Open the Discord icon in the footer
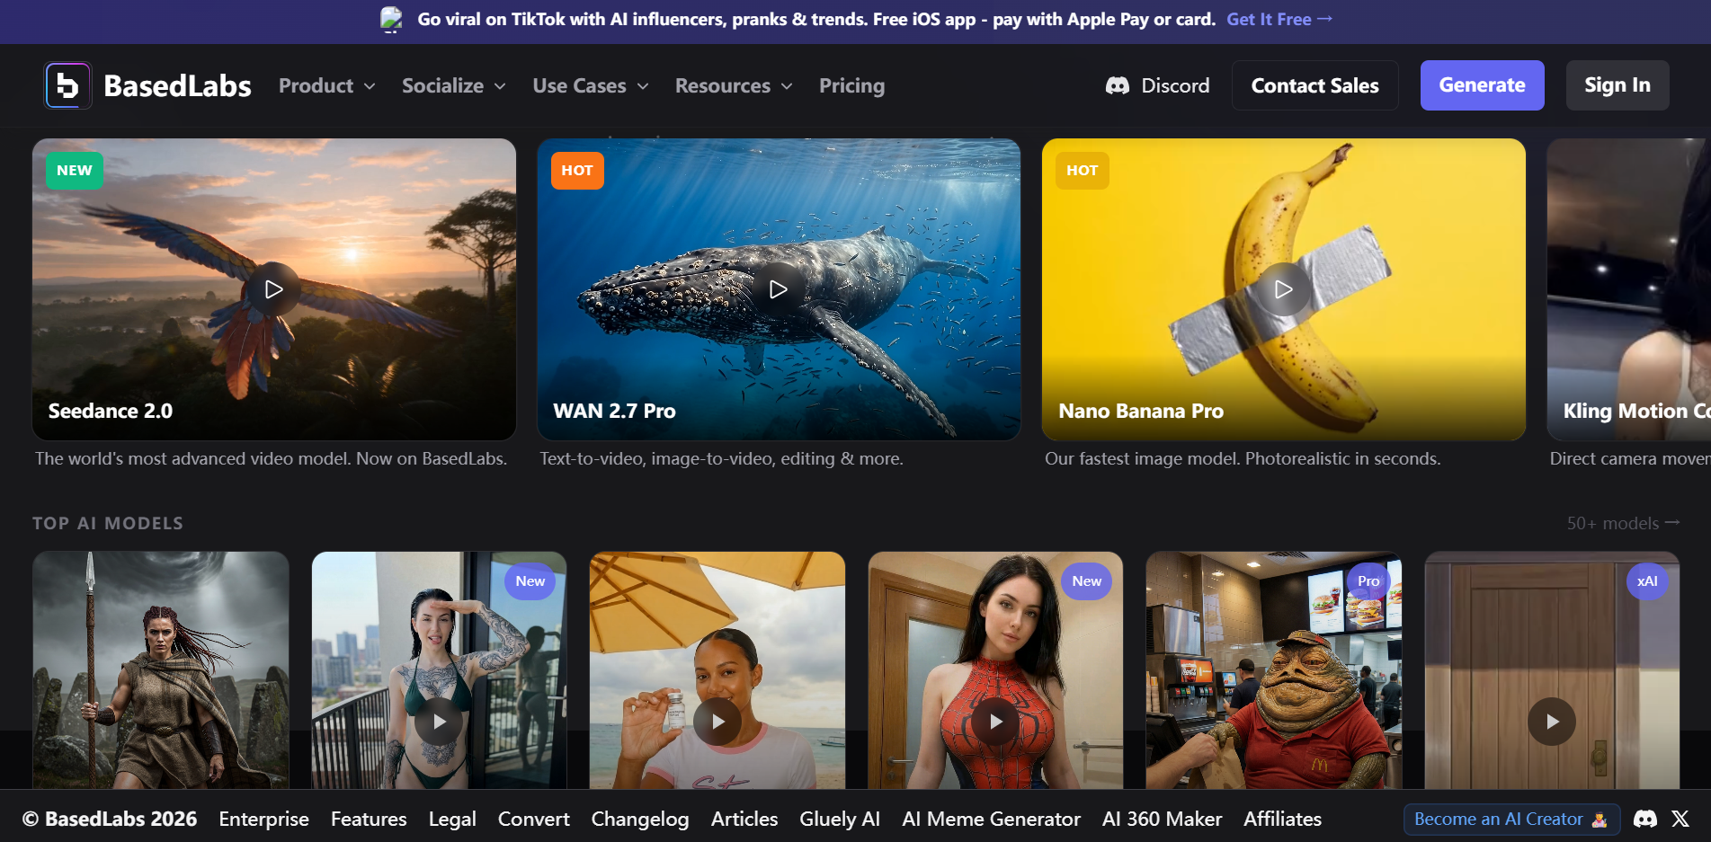 tap(1645, 819)
